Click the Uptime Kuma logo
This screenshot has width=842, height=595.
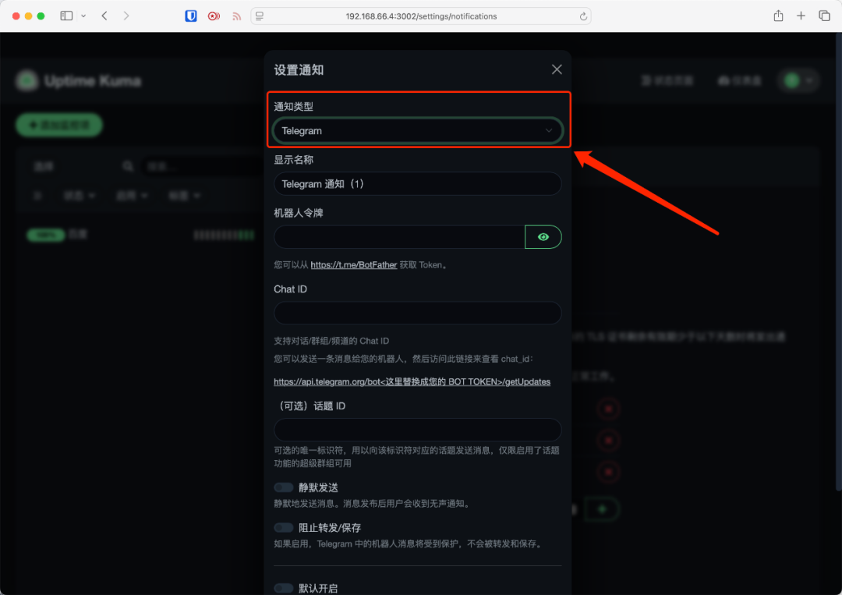(27, 80)
